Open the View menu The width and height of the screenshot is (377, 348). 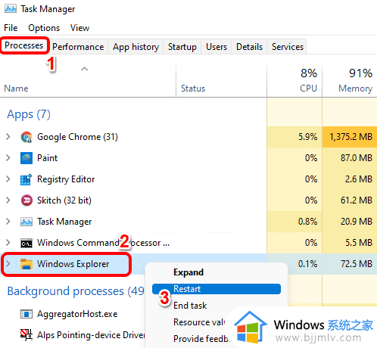tap(79, 28)
